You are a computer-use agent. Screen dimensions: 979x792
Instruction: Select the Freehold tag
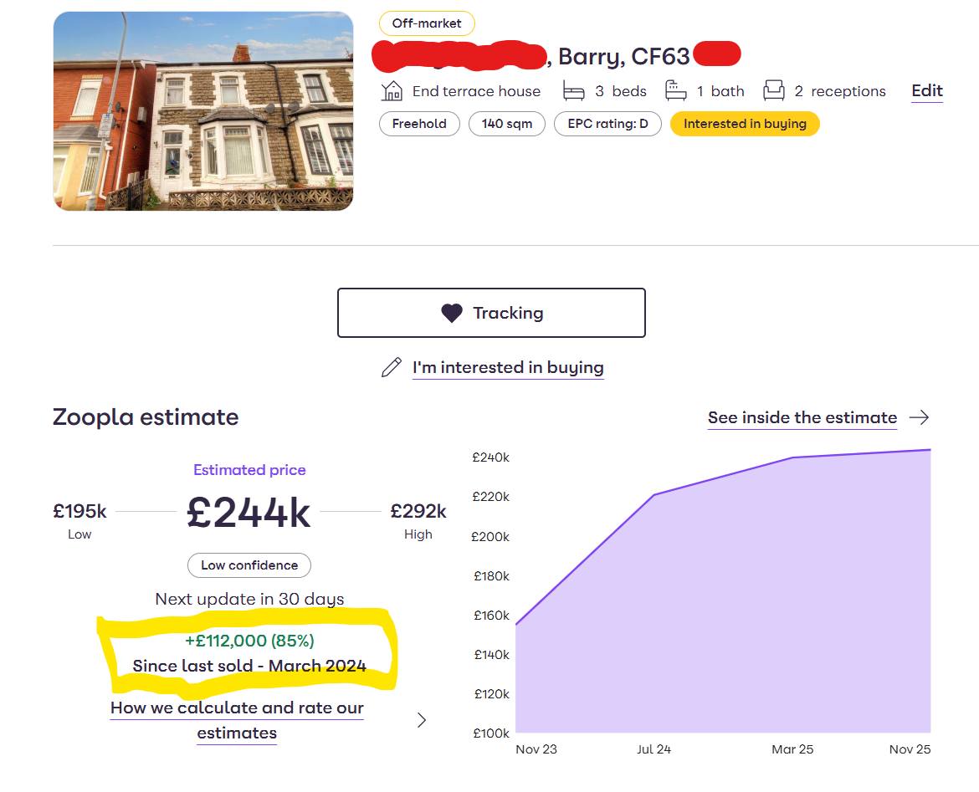point(419,124)
